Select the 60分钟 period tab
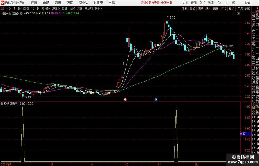Viewport: 259px width, 166px height. [x=56, y=8]
